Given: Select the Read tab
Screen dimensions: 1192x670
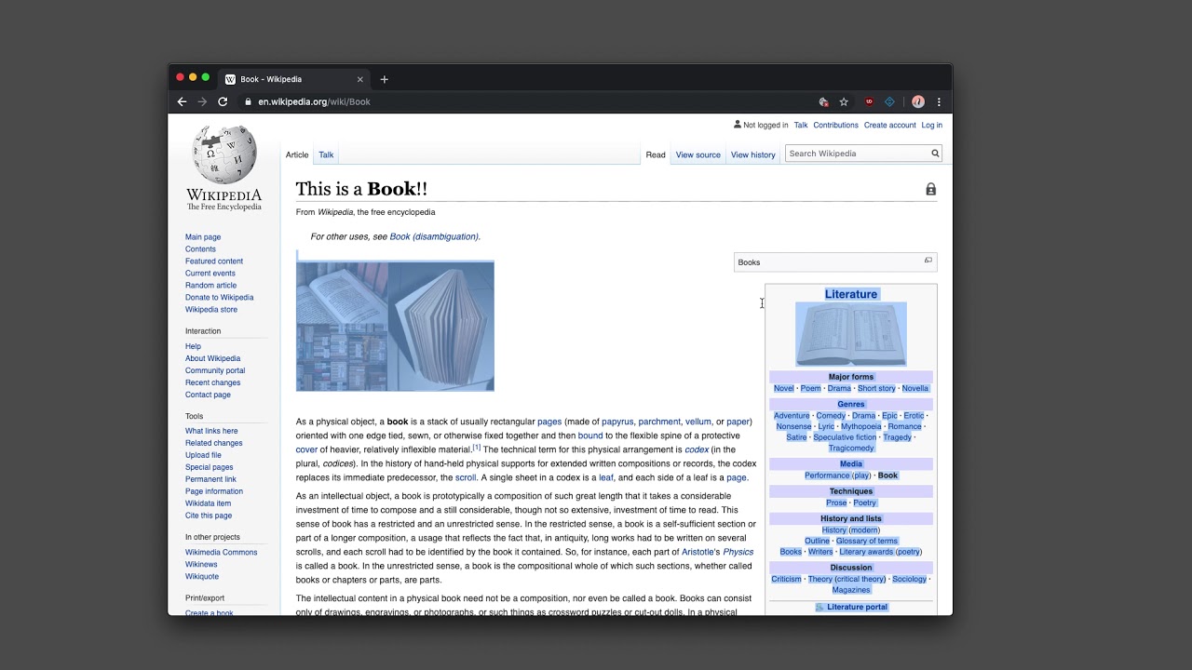Looking at the screenshot, I should coord(656,154).
